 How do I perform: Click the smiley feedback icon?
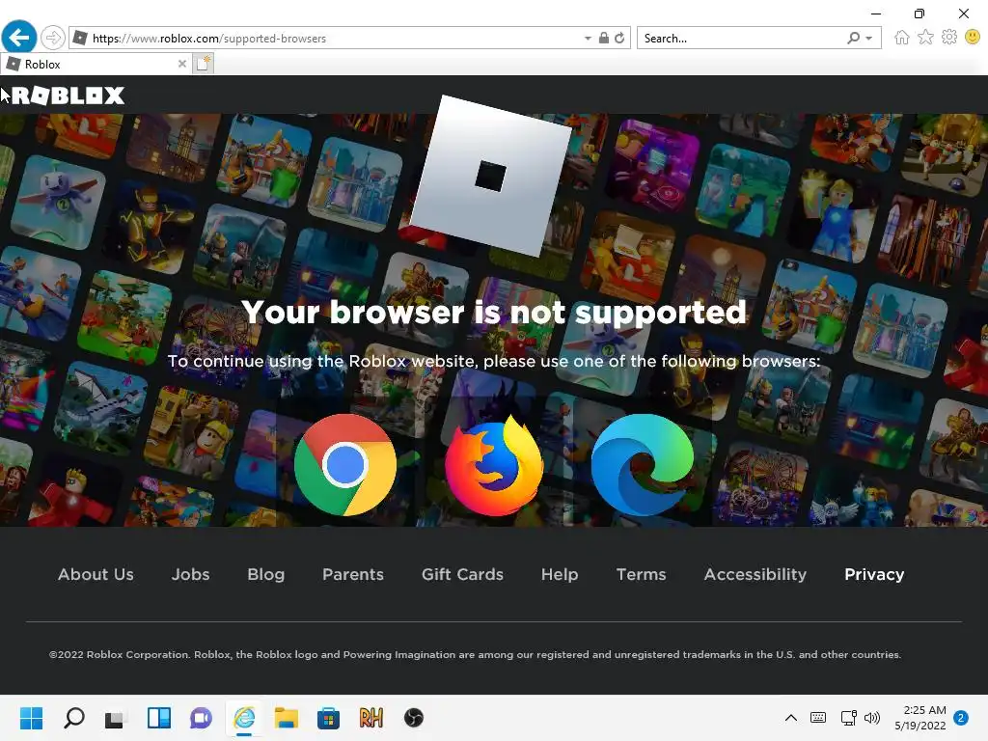click(x=973, y=38)
